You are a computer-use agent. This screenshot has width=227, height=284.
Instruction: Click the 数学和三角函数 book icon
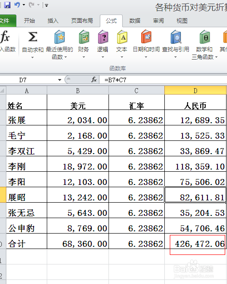click(x=205, y=37)
